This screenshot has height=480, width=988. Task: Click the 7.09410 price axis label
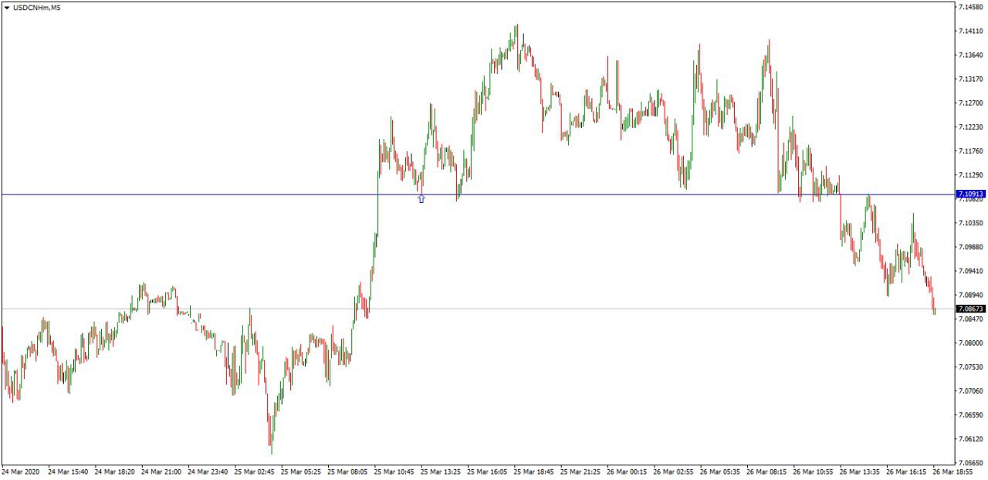(x=971, y=271)
